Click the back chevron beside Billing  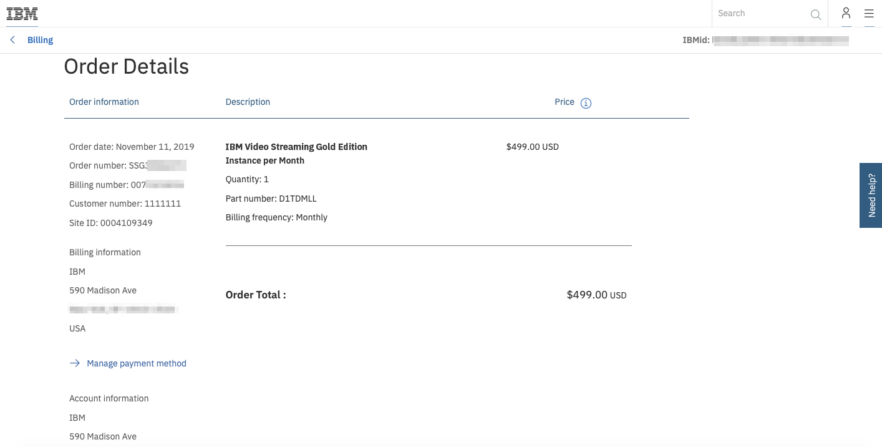(x=12, y=40)
